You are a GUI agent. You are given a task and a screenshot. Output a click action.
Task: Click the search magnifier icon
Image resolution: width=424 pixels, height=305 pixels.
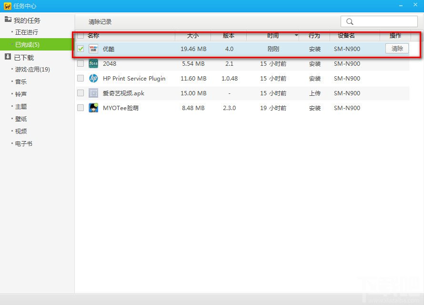click(350, 21)
